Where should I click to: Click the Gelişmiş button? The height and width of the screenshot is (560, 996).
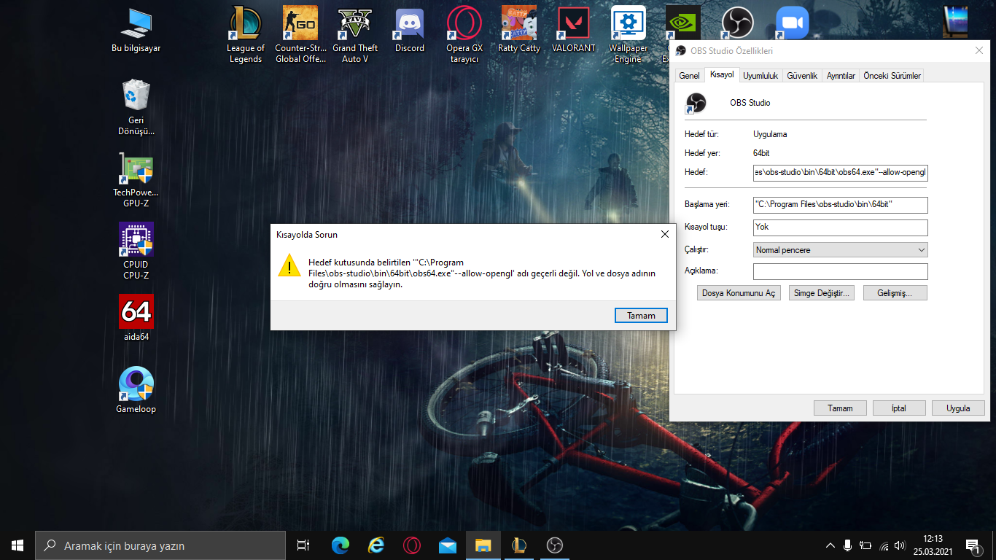click(895, 293)
